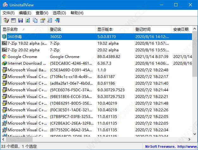Click the horizontal scrollbar left arrow
The width and height of the screenshot is (198, 150).
pyautogui.click(x=3, y=139)
